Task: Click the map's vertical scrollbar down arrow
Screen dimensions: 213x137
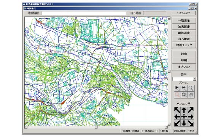Action: coord(169,124)
